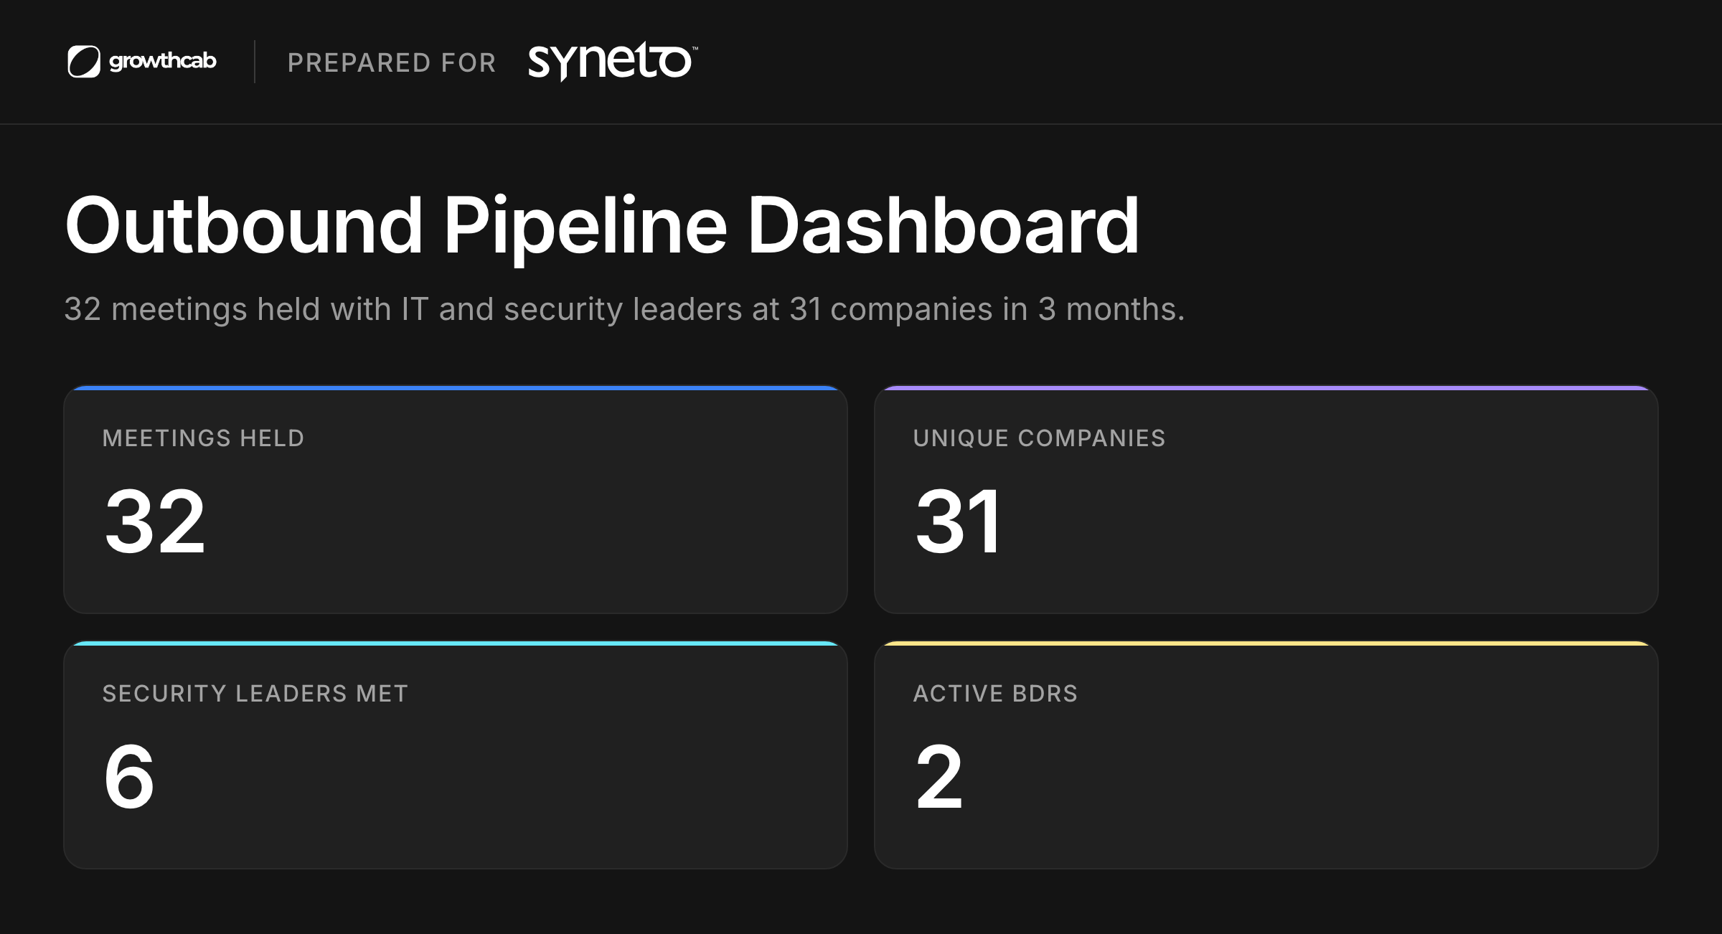Open the Unique Companies card
This screenshot has width=1722, height=934.
coord(1266,499)
